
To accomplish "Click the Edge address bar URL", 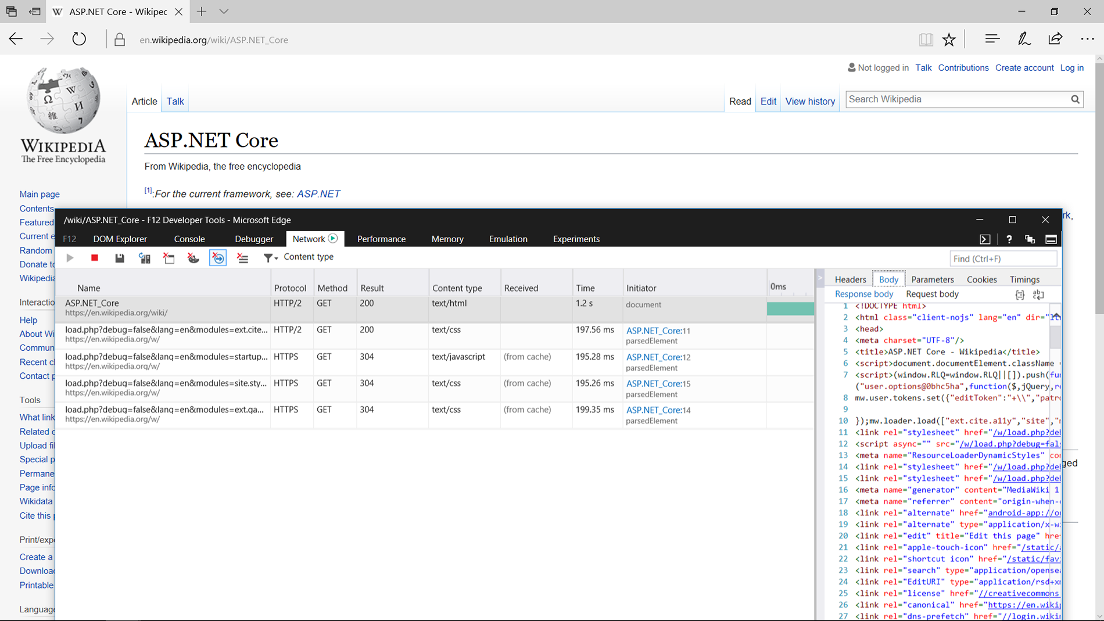I will (214, 40).
